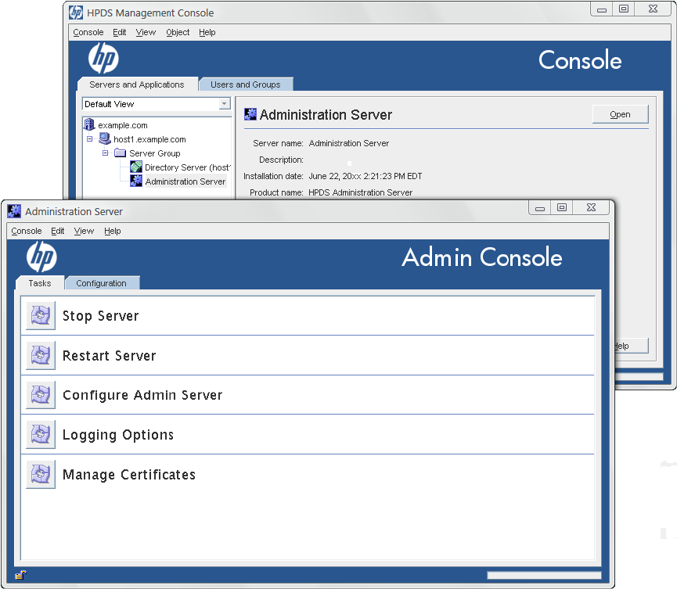Select host1.example.com in the tree

(149, 139)
